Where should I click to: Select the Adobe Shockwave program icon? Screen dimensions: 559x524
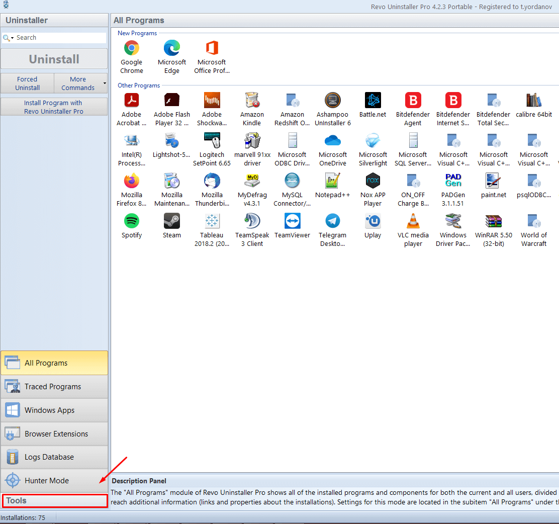coord(212,100)
